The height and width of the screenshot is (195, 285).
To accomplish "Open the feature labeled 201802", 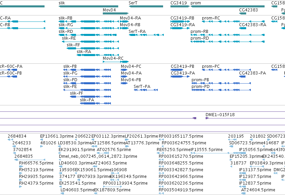I will 258,136.
